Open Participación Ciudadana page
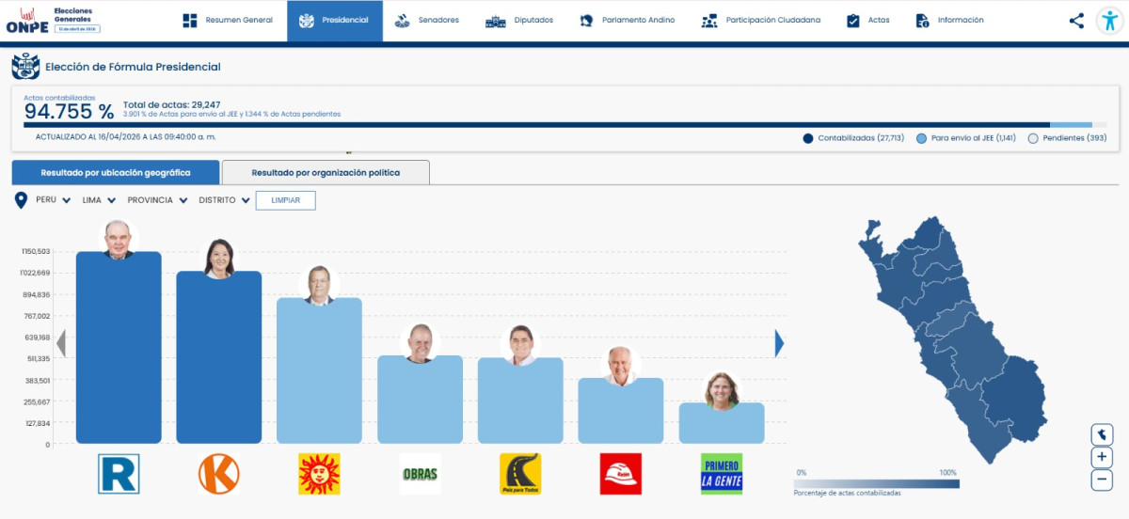The image size is (1129, 519). 761,21
